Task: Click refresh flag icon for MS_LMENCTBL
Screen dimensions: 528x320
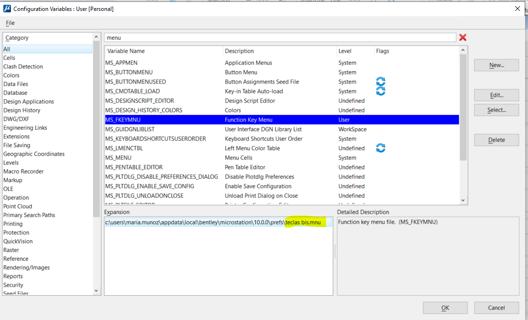Action: point(381,148)
